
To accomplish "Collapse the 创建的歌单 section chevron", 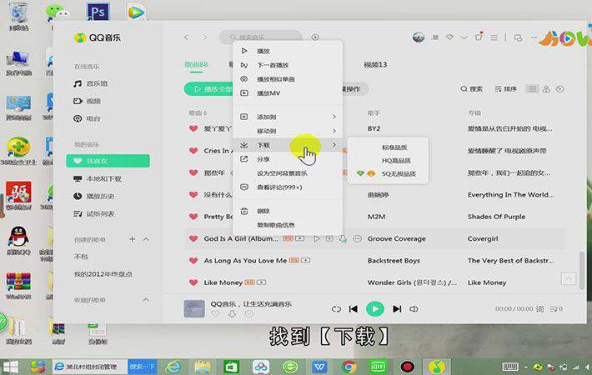I will click(146, 239).
